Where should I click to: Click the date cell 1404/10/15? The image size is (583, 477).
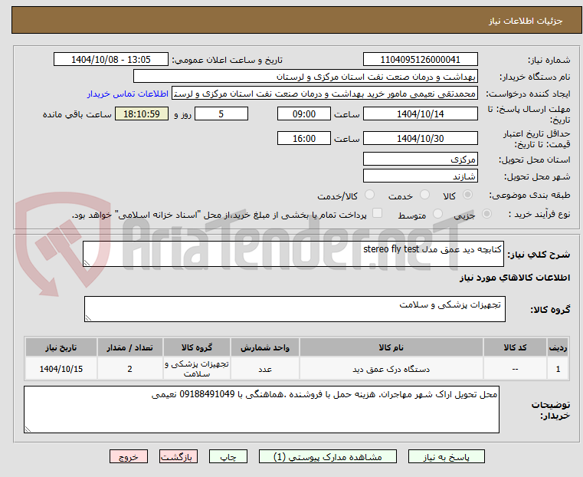pyautogui.click(x=61, y=369)
